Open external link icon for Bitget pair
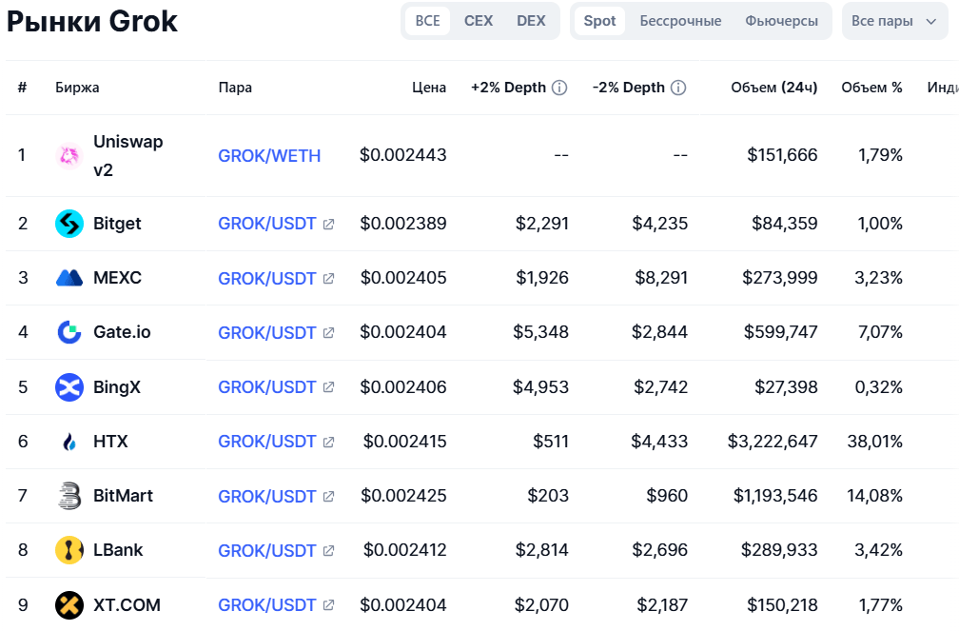 coord(328,224)
